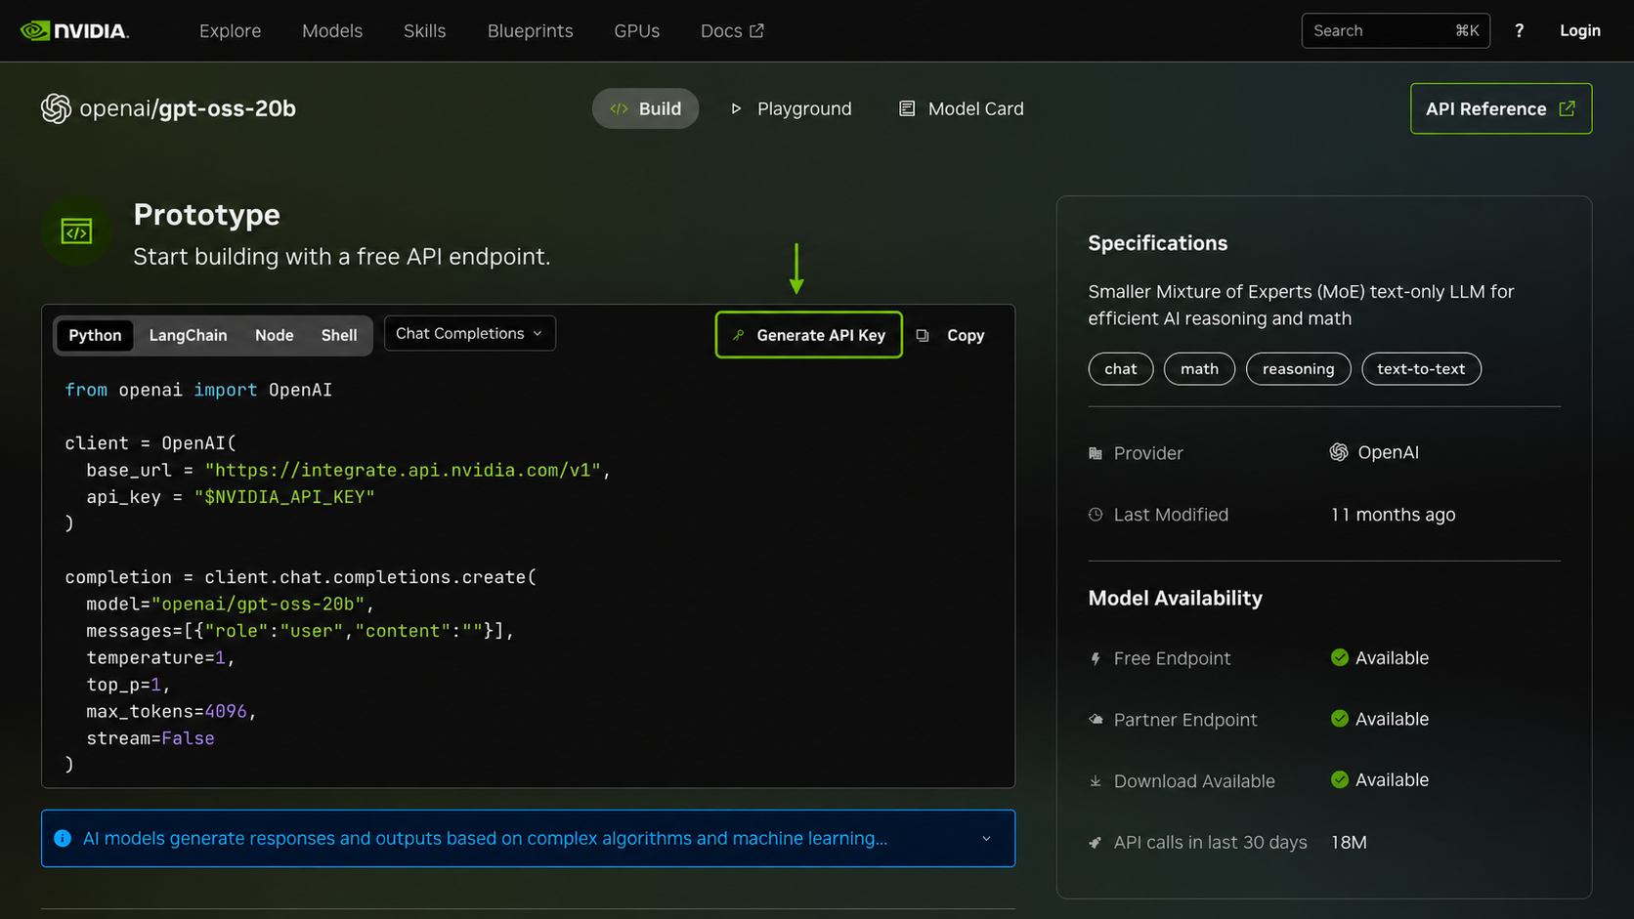Open the Chat Completions dropdown
Screen dimensions: 1634x919
[x=470, y=333]
